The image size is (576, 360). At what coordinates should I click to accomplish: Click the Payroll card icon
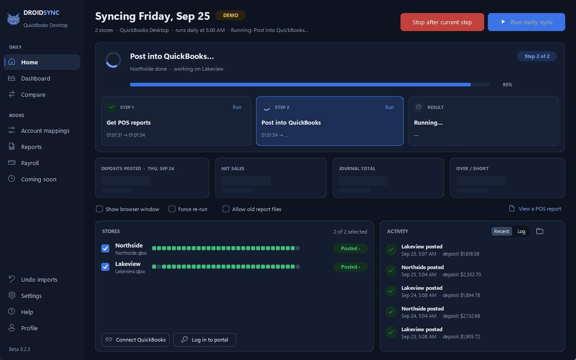point(12,163)
